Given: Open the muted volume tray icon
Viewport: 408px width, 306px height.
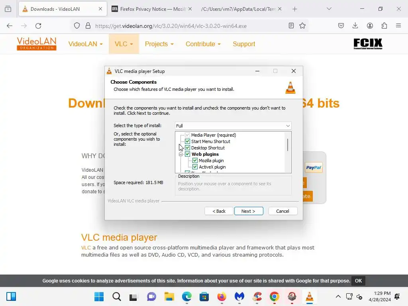Looking at the screenshot, I should point(359,296).
